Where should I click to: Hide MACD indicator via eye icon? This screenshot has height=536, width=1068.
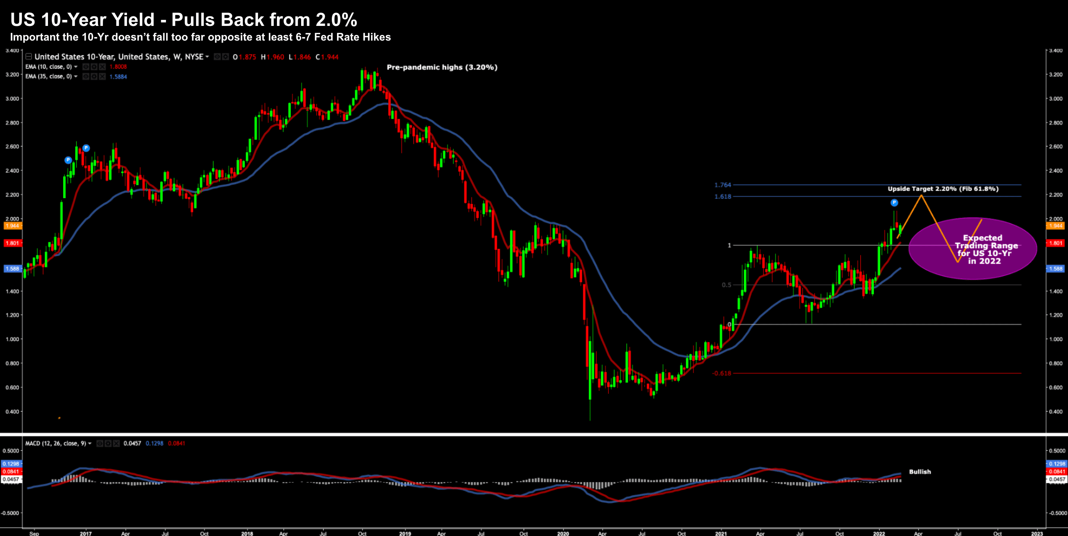(100, 444)
